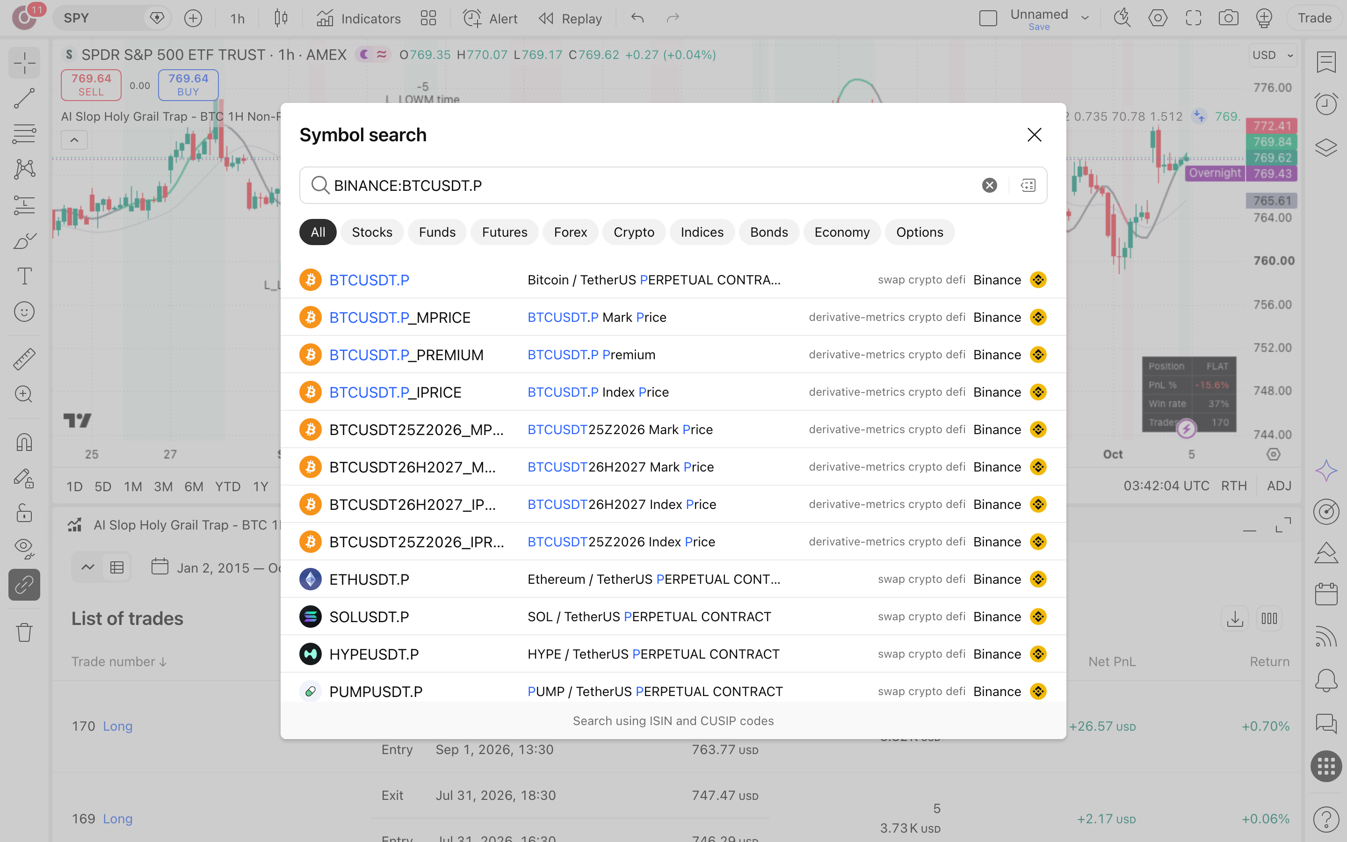Open the Indicators menu

(x=358, y=18)
